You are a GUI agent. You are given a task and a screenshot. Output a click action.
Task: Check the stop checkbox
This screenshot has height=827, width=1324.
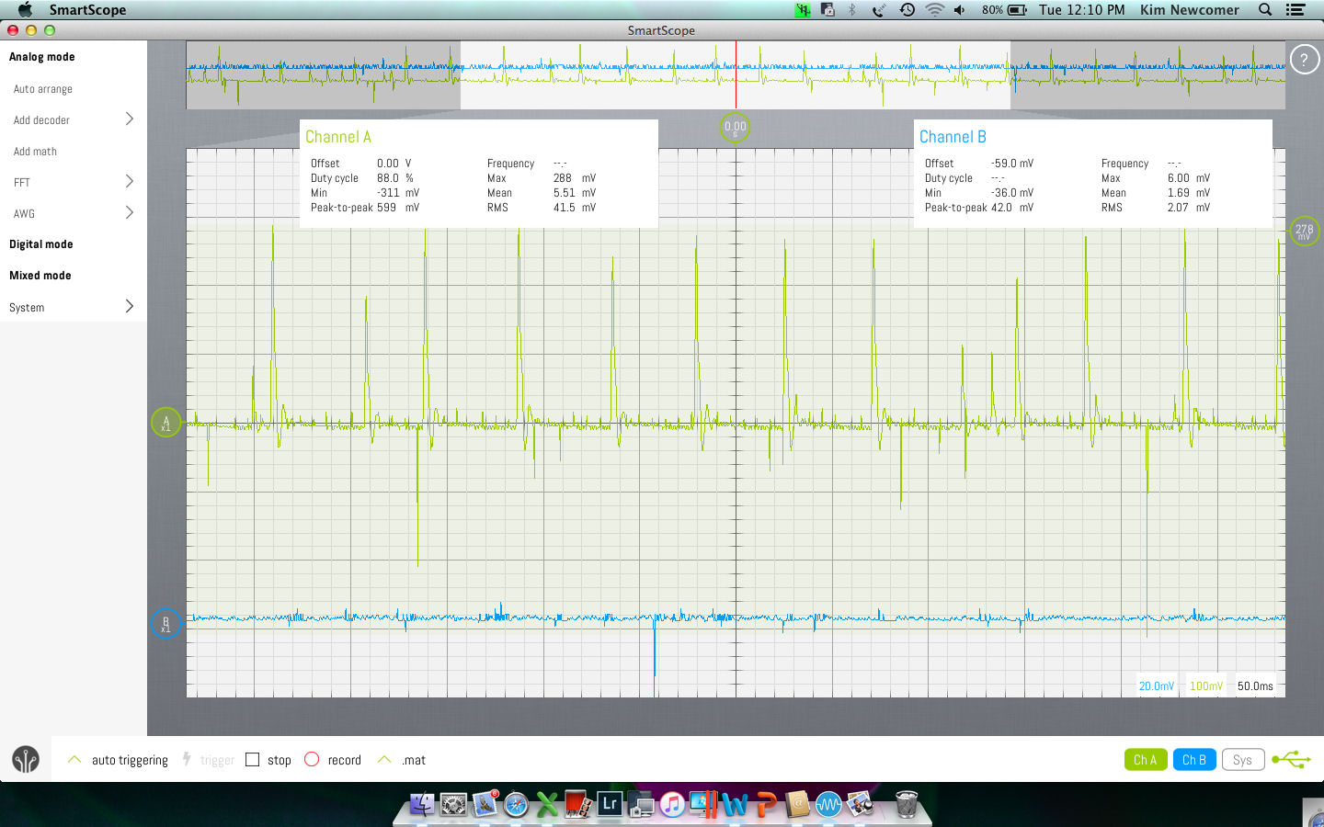tap(253, 759)
